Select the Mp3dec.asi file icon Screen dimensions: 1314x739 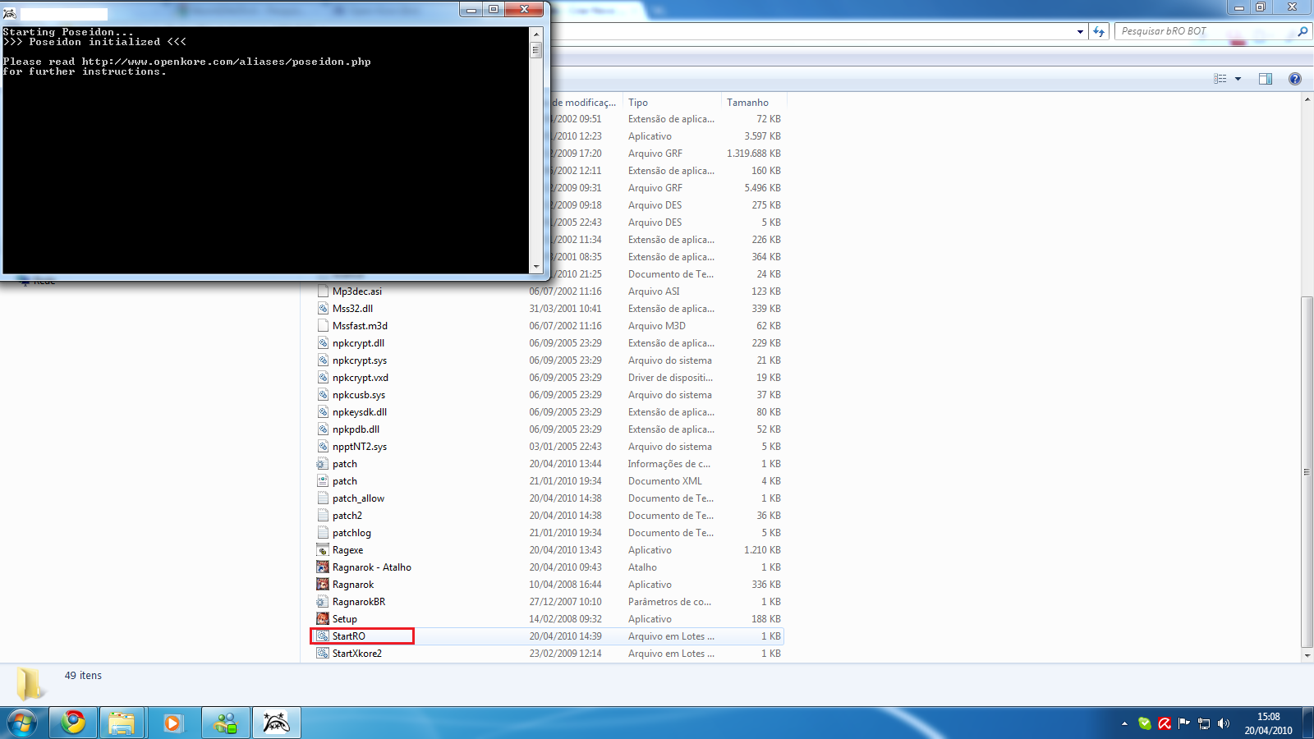point(323,291)
